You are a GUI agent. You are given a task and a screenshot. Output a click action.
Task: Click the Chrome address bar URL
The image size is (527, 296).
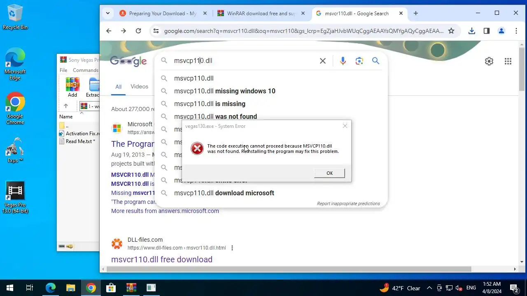click(304, 31)
